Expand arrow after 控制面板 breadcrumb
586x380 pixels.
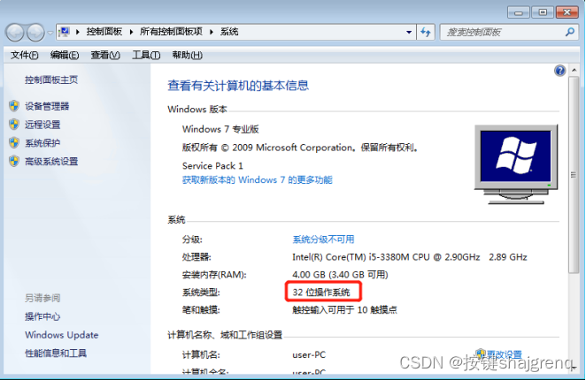(131, 32)
